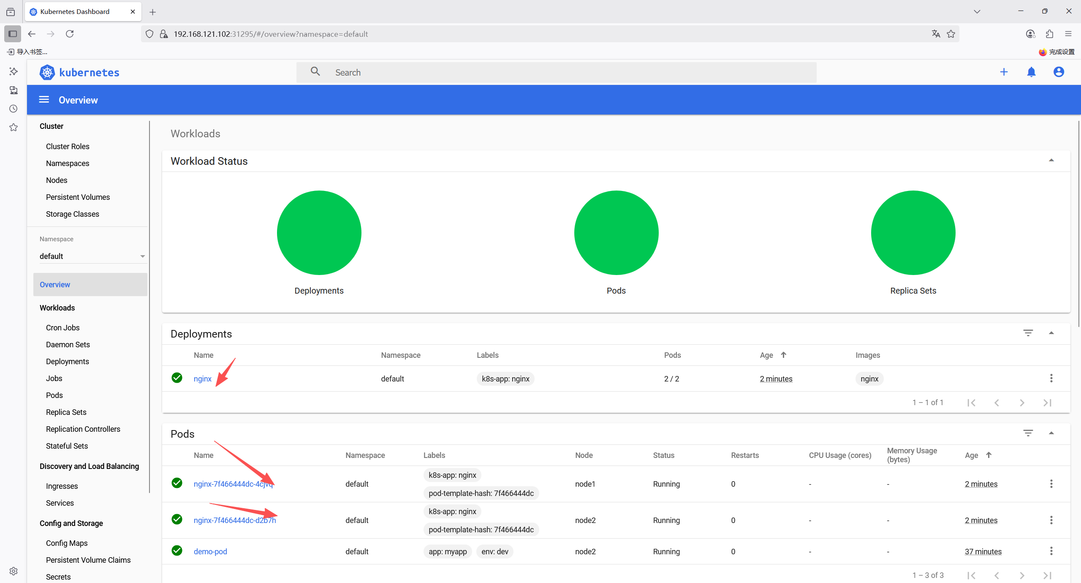Click the plus create resource icon
Screen dimensions: 1081x583
(1004, 72)
